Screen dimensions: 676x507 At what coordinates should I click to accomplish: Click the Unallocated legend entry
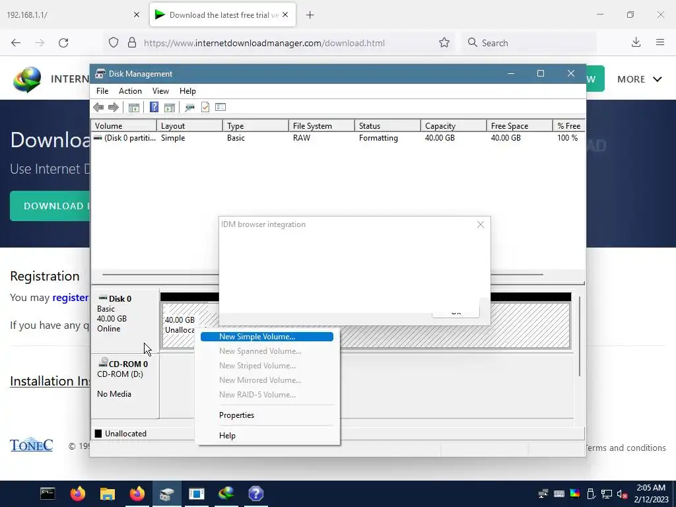(121, 434)
